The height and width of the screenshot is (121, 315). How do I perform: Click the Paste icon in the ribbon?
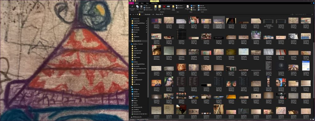point(141,7)
